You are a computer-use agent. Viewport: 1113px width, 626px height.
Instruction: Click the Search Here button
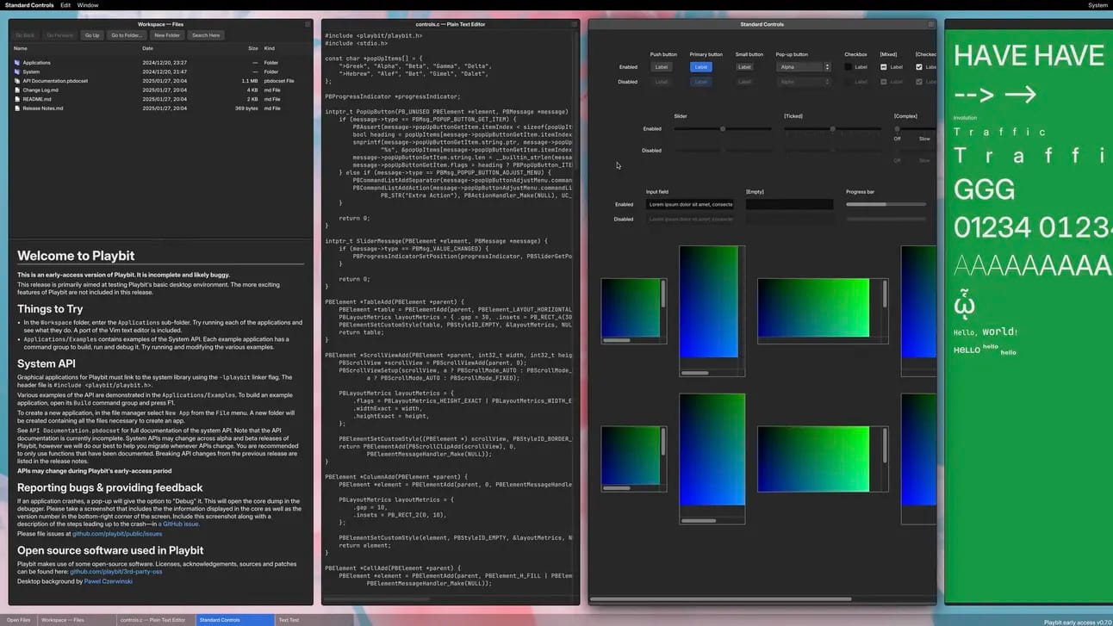coord(206,35)
